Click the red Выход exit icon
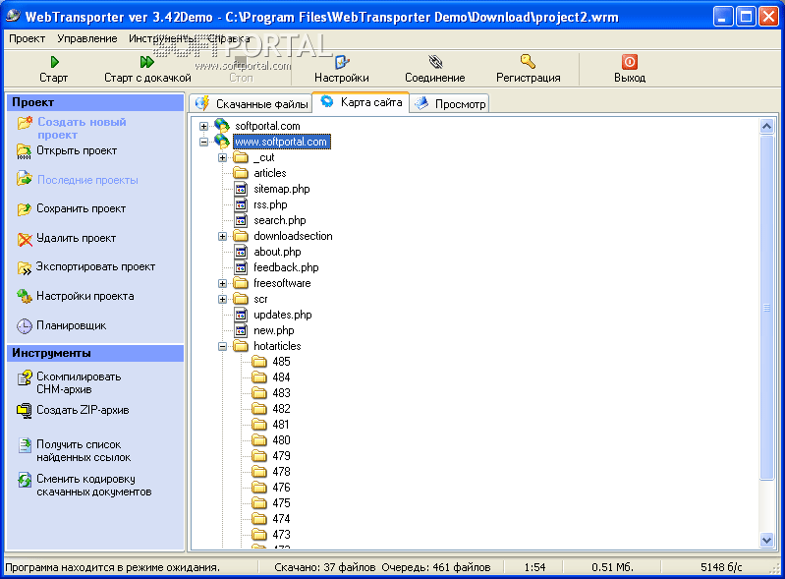Viewport: 785px width, 579px height. tap(630, 62)
